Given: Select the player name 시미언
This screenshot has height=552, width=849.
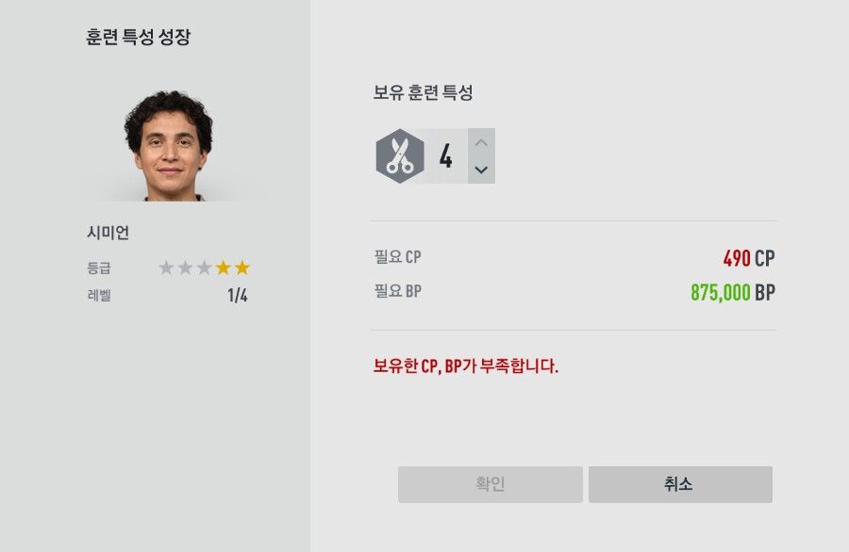Looking at the screenshot, I should 108,233.
